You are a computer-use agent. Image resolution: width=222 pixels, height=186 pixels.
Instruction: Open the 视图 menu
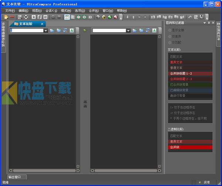click(37, 11)
